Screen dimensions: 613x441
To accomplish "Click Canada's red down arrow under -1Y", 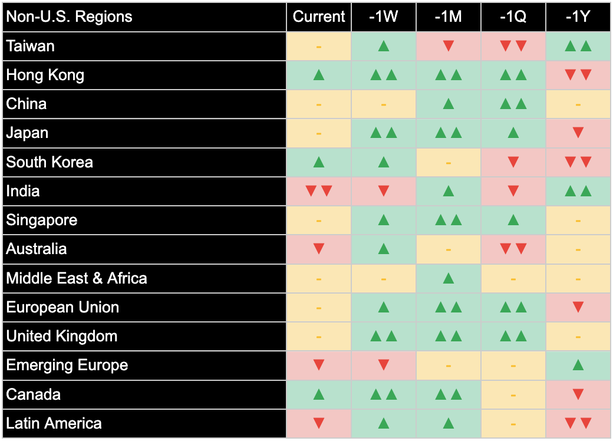I will 578,394.
